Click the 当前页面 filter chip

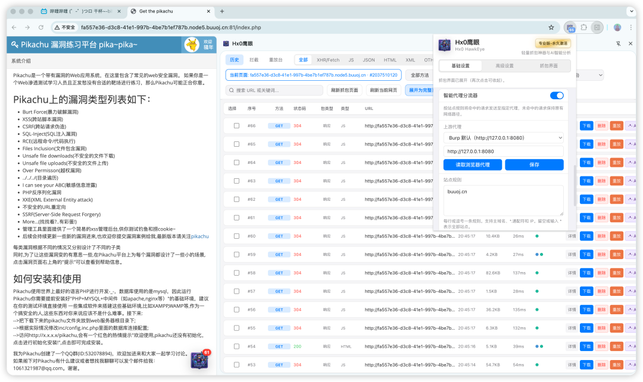(x=313, y=75)
